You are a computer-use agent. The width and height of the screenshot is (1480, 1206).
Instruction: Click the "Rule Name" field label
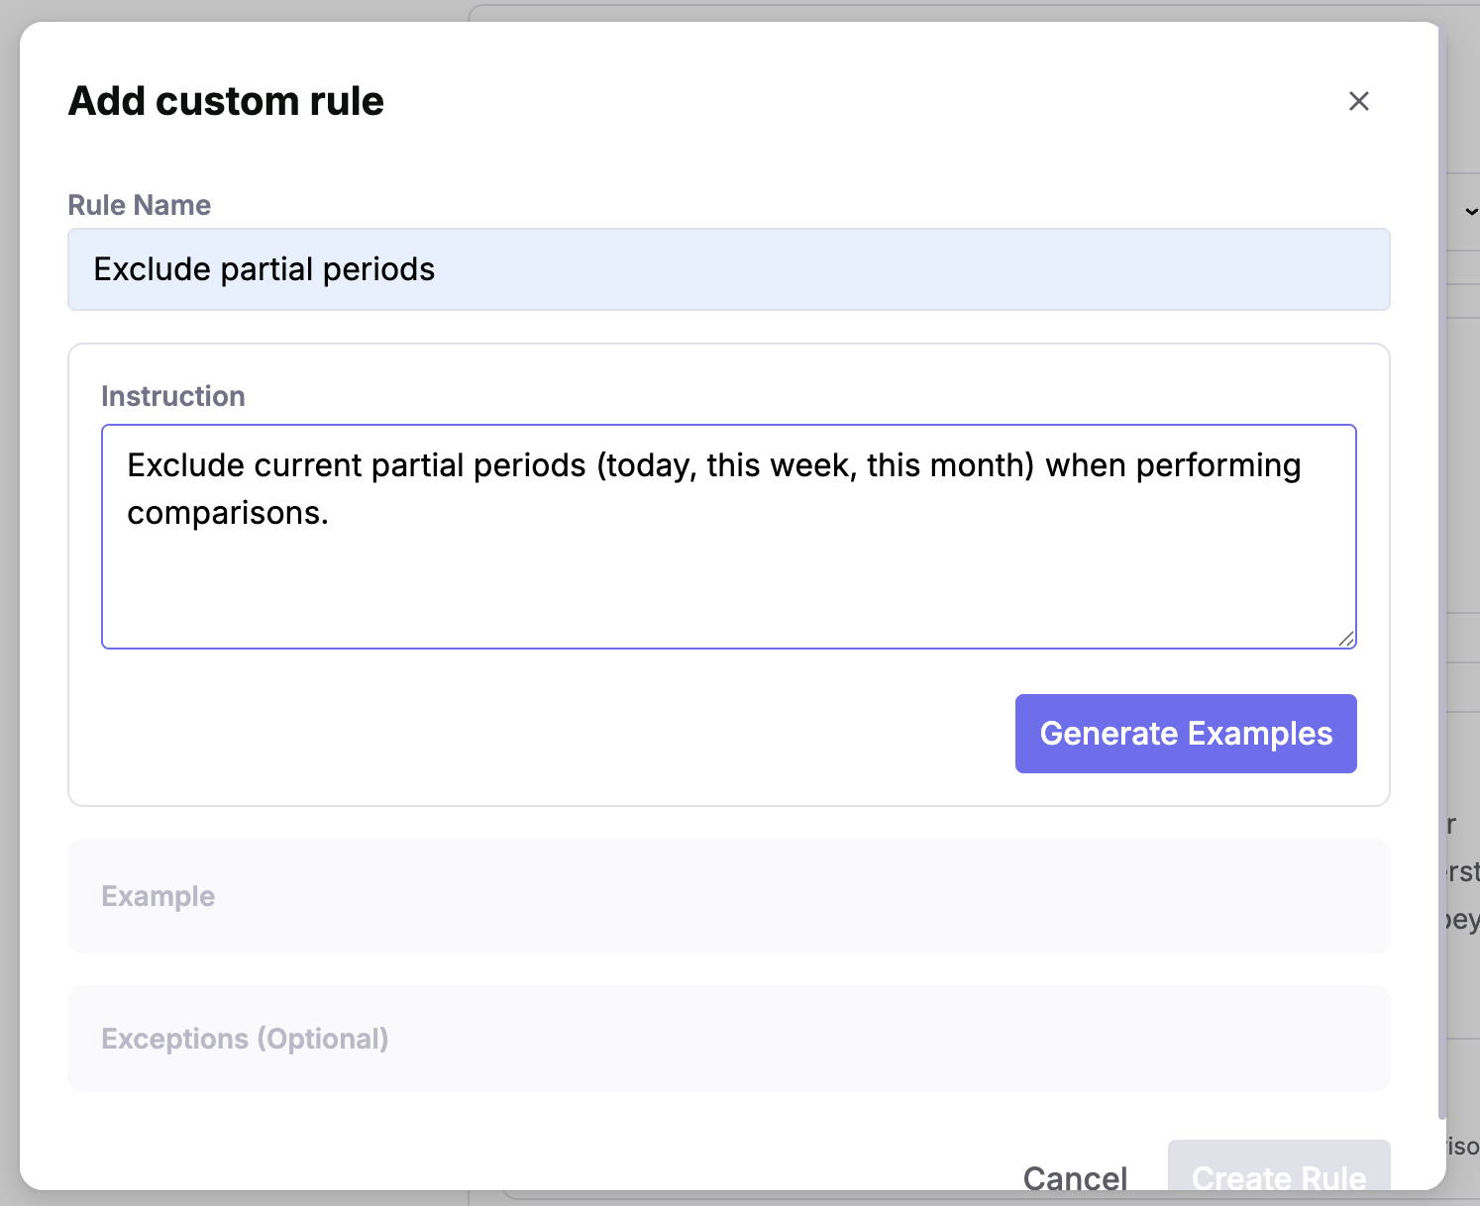tap(140, 205)
